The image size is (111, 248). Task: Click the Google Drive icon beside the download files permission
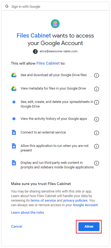pos(14,75)
